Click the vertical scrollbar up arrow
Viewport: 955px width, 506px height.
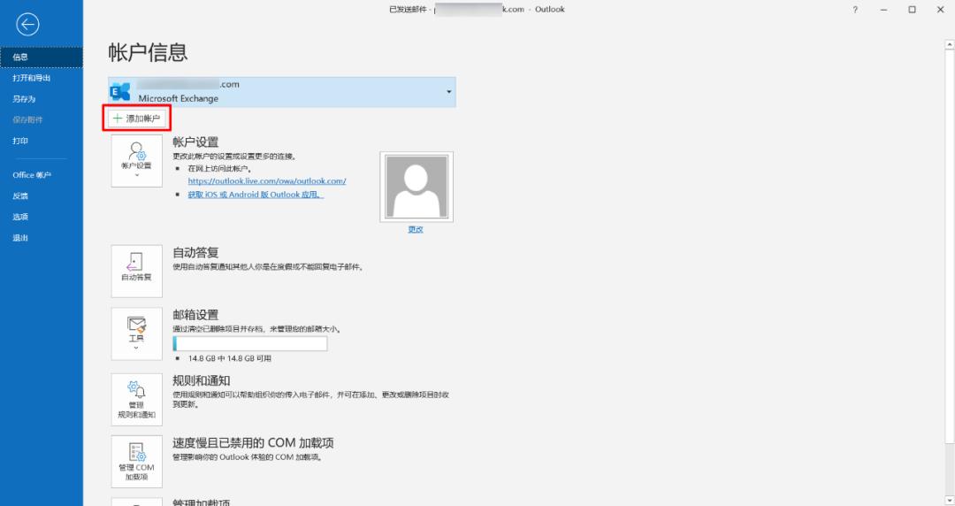(x=950, y=44)
